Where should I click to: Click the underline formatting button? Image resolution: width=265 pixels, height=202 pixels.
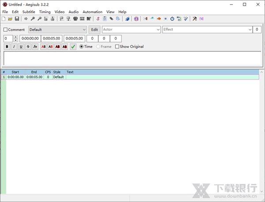(x=21, y=47)
